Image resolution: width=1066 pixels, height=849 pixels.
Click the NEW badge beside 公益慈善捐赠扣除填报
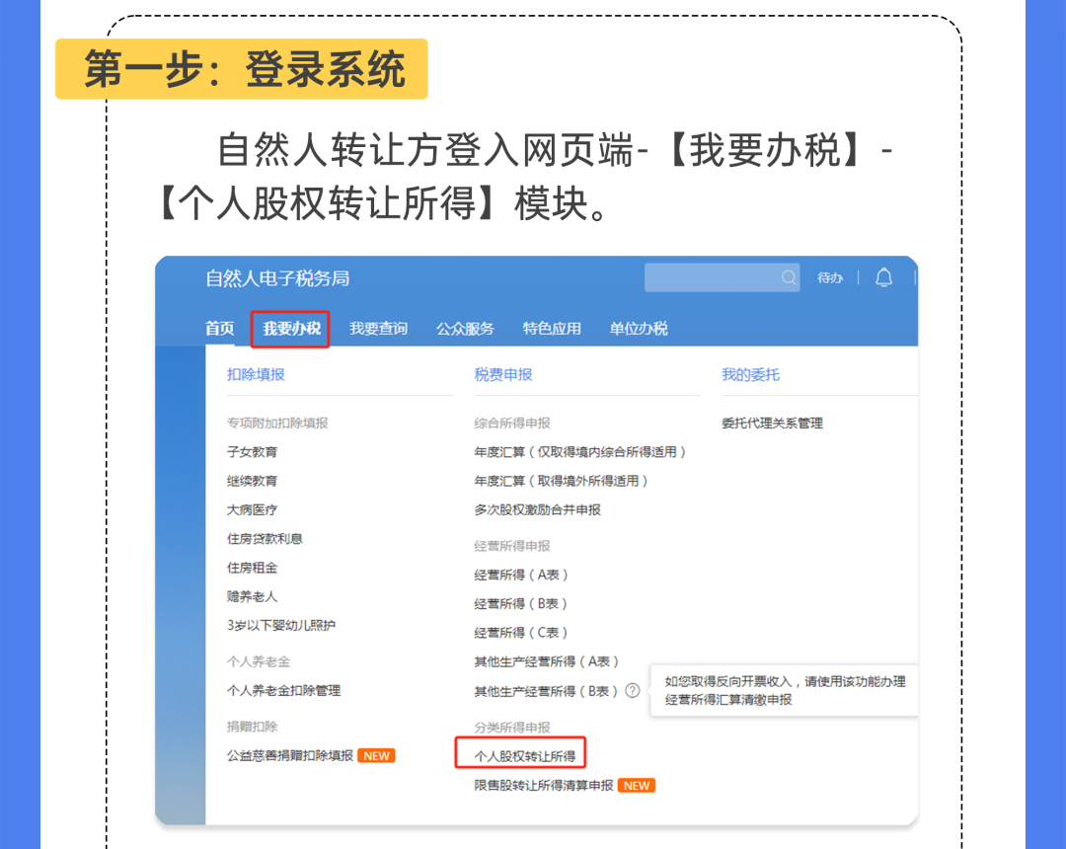[x=377, y=756]
